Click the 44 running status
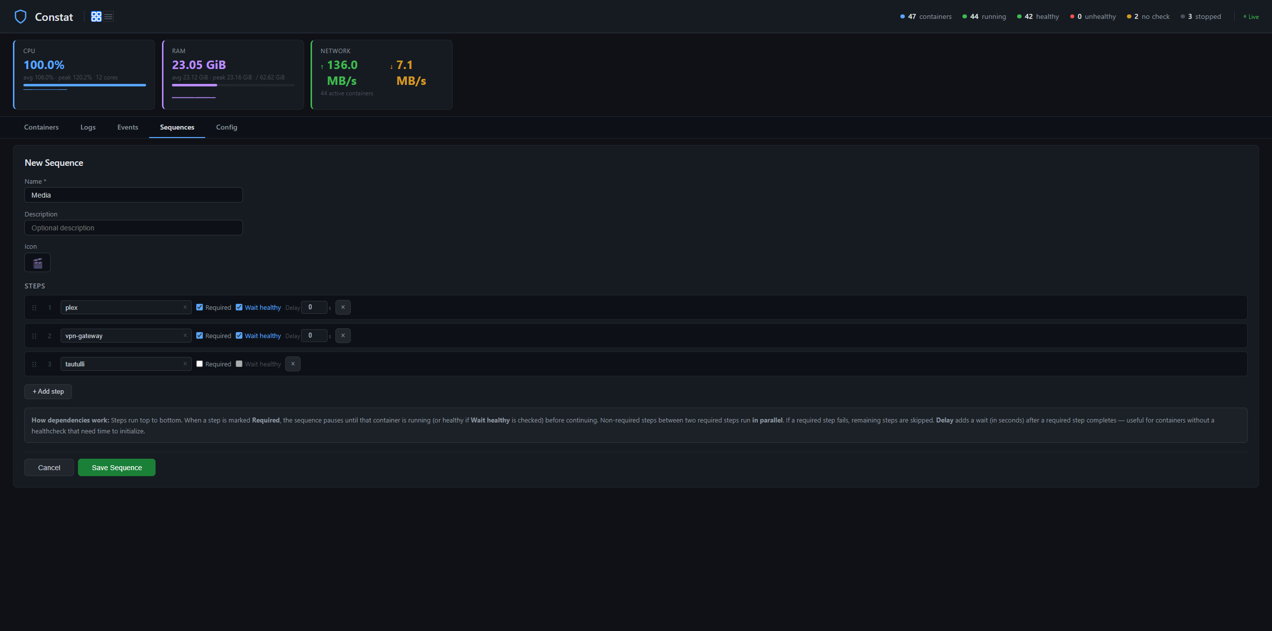 [984, 17]
